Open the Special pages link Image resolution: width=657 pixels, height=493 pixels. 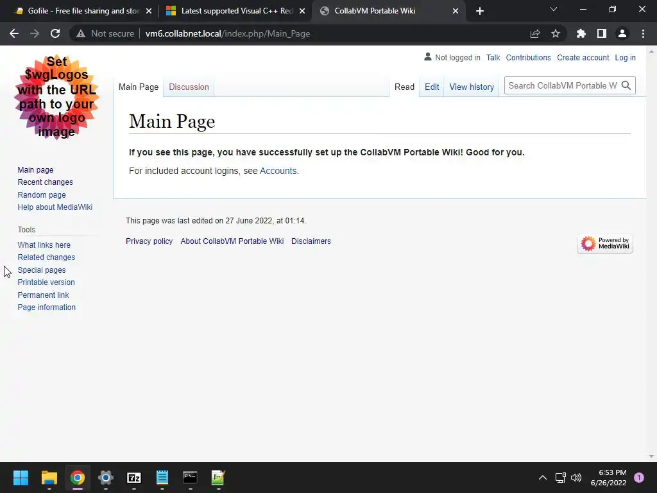(x=42, y=270)
